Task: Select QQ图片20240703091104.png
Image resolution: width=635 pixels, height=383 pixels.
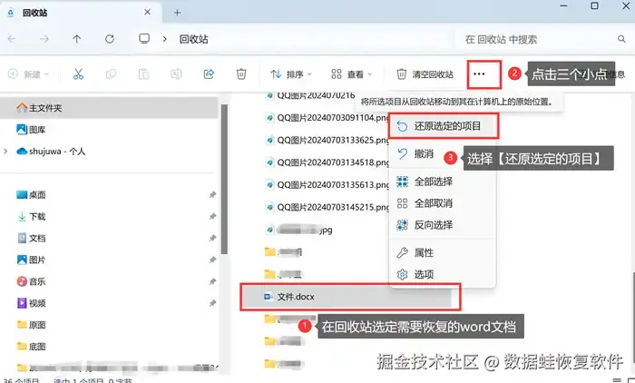Action: coord(327,118)
